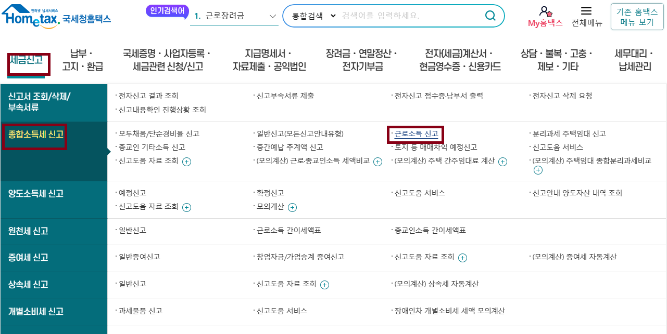667x334 pixels.
Task: Expand the plus icon beside 종합소득세 신고도움 자료 조회
Action: click(186, 162)
